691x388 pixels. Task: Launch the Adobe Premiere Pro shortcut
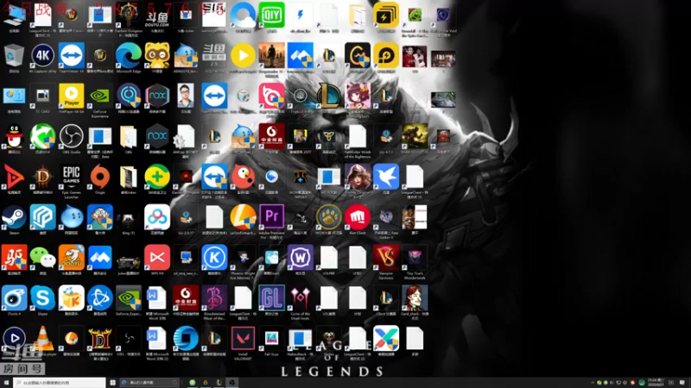[x=271, y=217]
